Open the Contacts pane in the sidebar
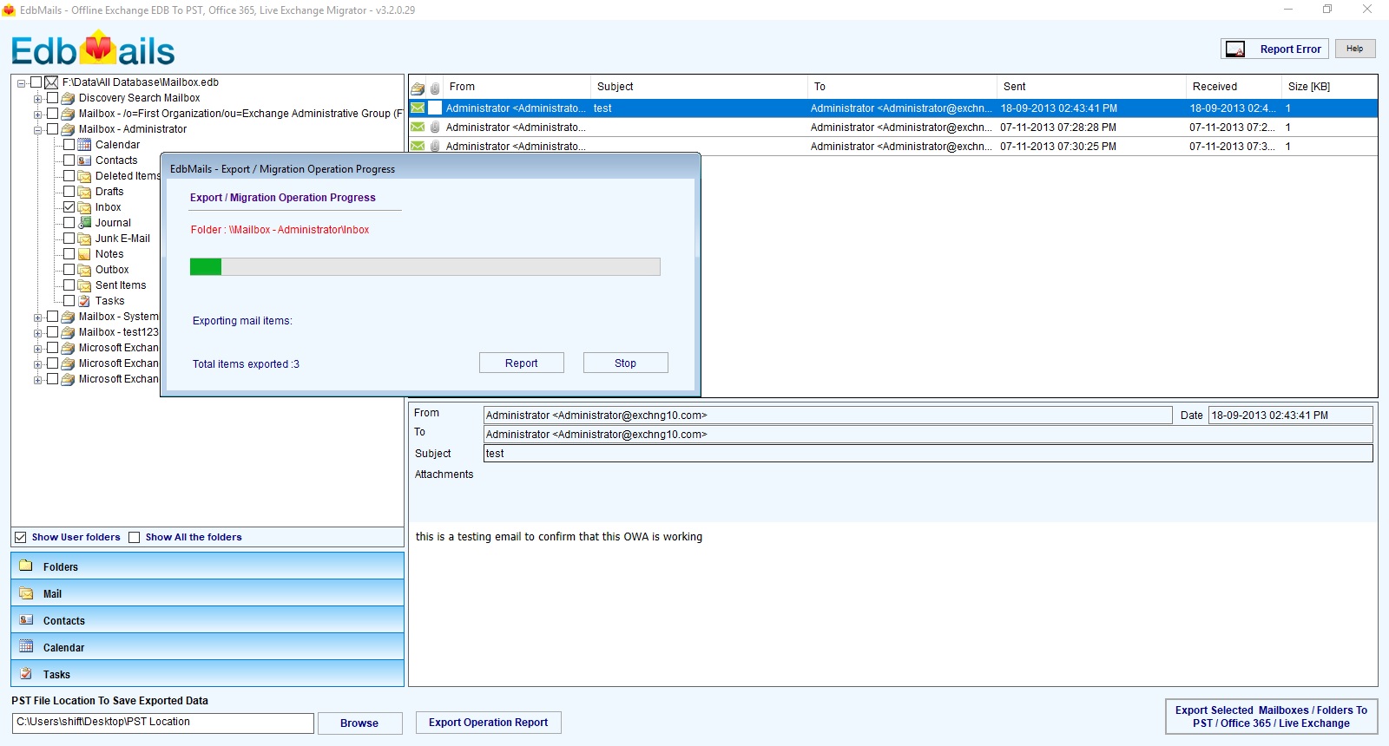Screen dimensions: 1389x746 pos(207,620)
